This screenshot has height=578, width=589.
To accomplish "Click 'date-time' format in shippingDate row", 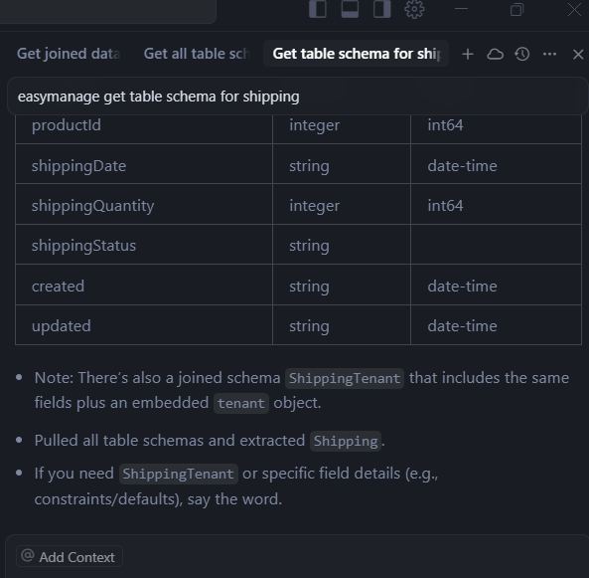I will click(462, 166).
